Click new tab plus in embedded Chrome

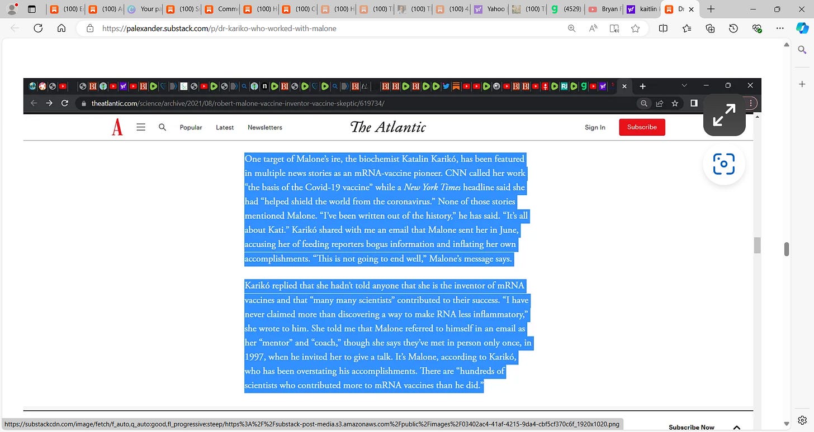pos(642,86)
